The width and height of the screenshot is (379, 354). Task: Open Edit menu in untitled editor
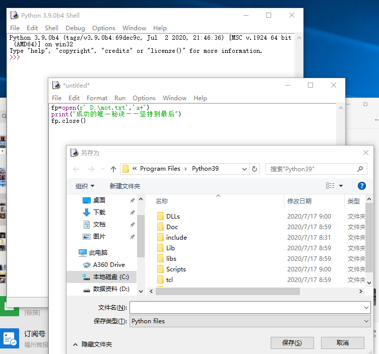coord(74,98)
